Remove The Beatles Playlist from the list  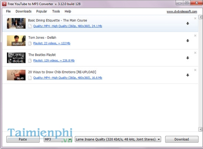(195, 53)
